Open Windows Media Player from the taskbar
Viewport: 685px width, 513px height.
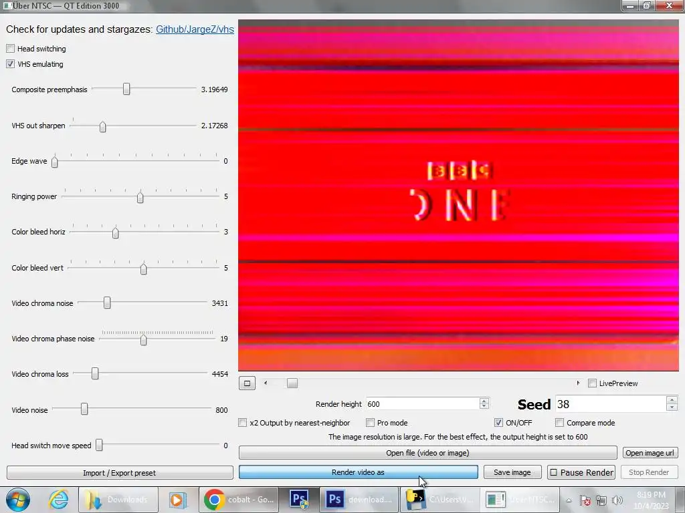[177, 500]
